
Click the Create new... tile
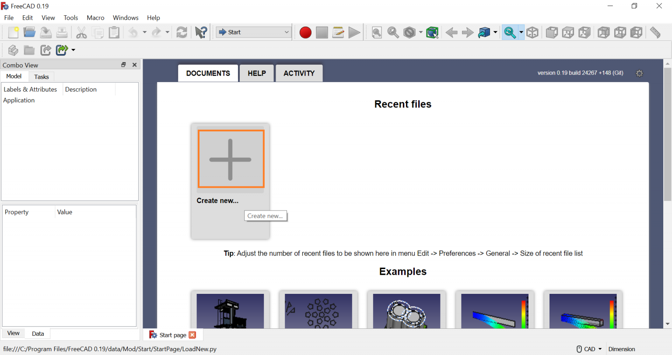point(231,159)
